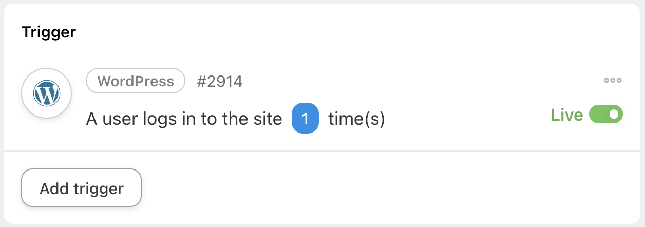Click the white knob of the Live toggle
The image size is (645, 227).
(614, 115)
